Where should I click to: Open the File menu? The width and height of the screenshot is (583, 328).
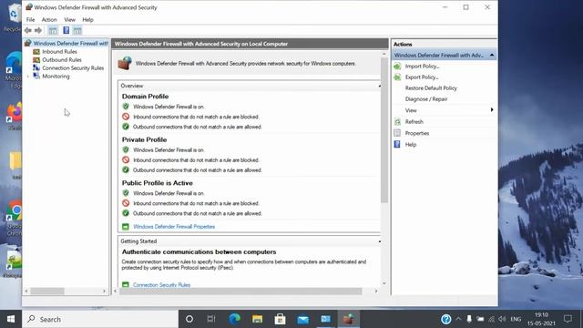30,20
